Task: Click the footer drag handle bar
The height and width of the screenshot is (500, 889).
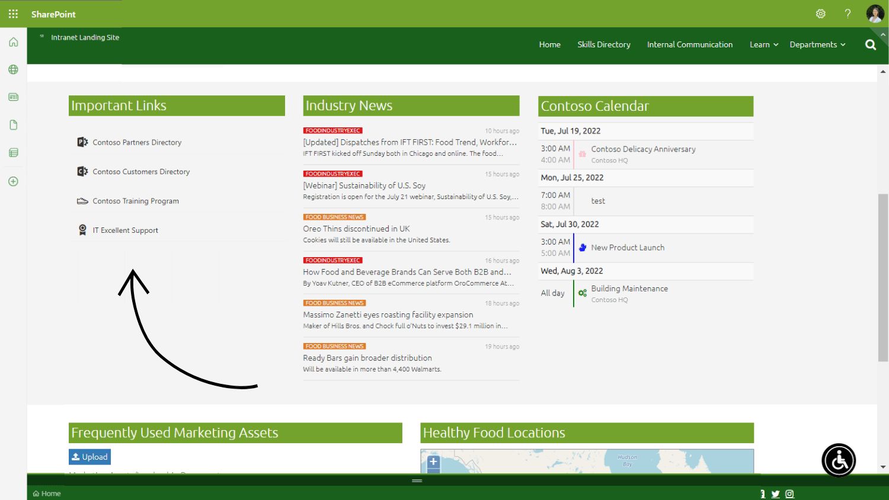Action: 417,480
